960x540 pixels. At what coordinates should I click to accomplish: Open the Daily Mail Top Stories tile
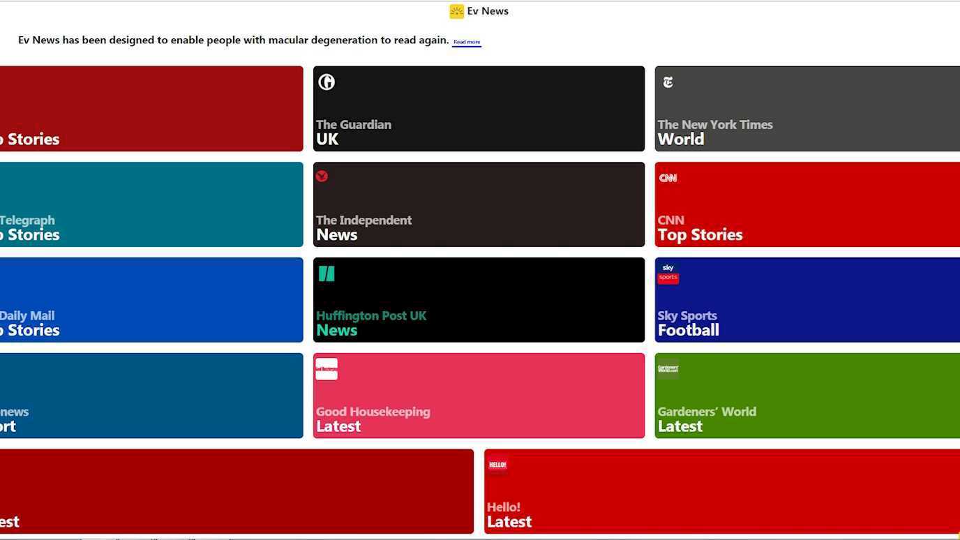(151, 300)
